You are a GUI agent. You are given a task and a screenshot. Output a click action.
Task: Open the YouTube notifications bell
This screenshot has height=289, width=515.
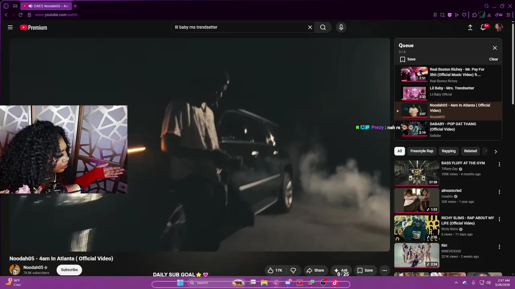click(x=483, y=27)
